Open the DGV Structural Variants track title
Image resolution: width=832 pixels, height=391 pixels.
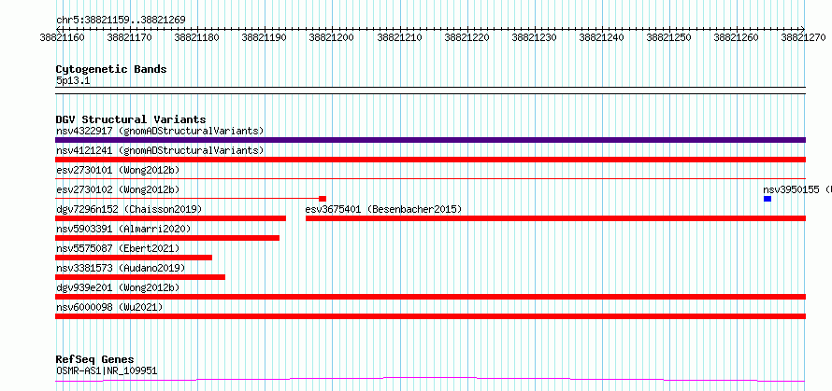click(131, 119)
